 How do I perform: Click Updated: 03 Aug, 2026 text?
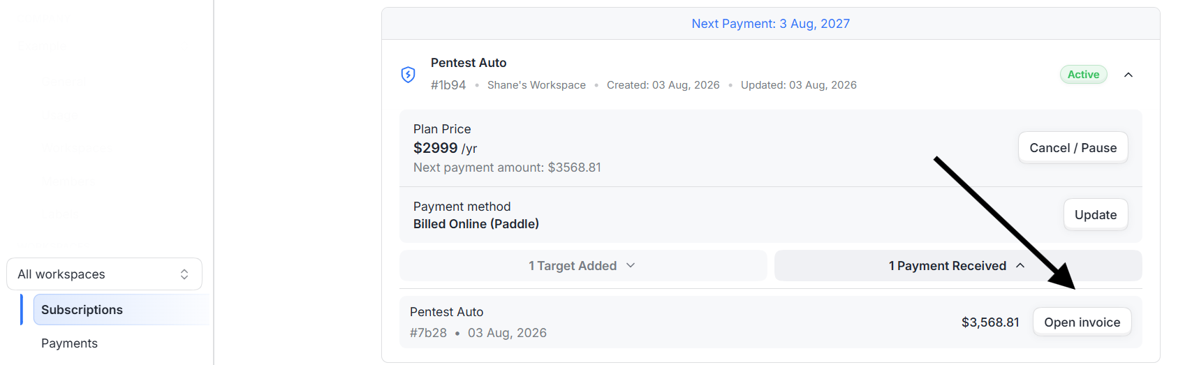[x=798, y=85]
